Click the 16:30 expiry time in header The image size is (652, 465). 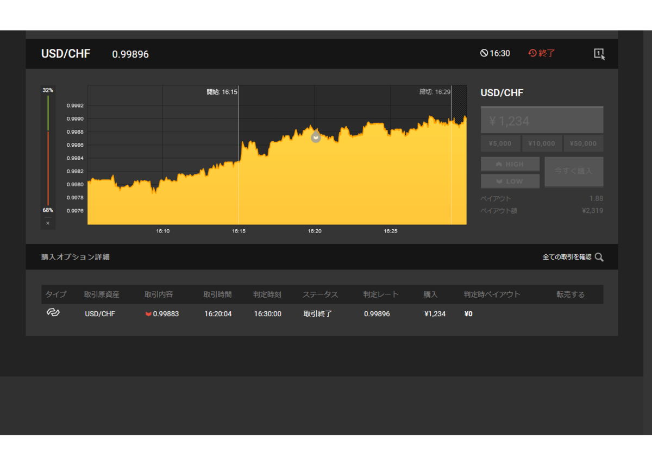coord(500,53)
